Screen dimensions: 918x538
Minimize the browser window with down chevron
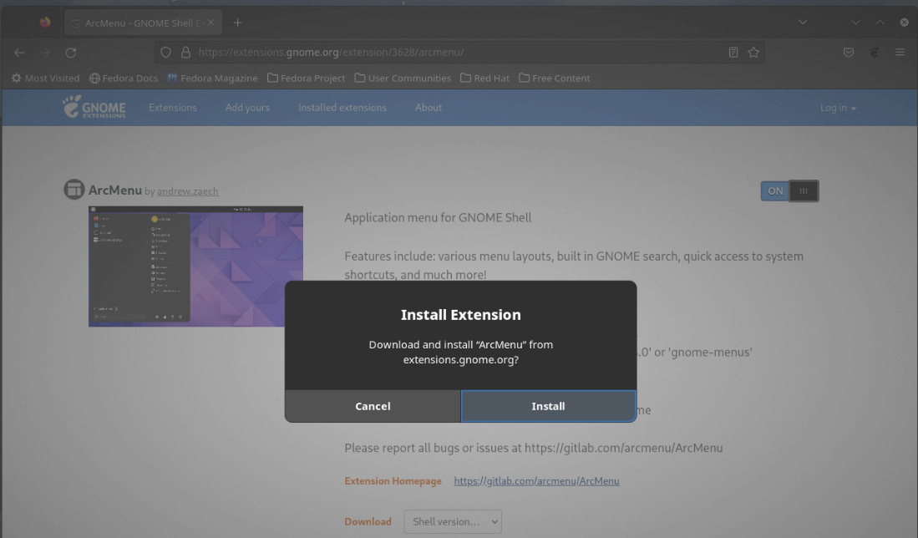[x=855, y=23]
